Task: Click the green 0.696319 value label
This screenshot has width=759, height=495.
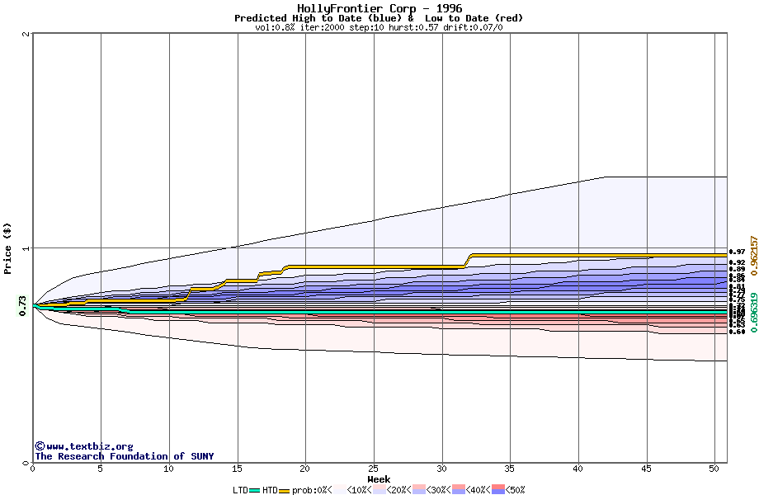Action: [x=754, y=312]
